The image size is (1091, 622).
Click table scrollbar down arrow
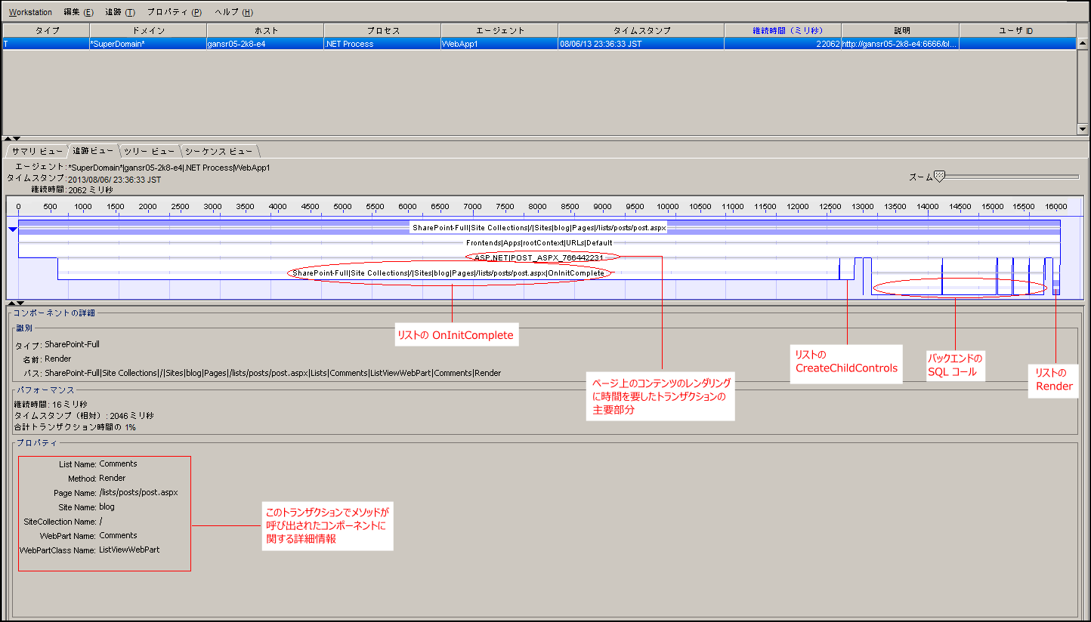click(1082, 129)
